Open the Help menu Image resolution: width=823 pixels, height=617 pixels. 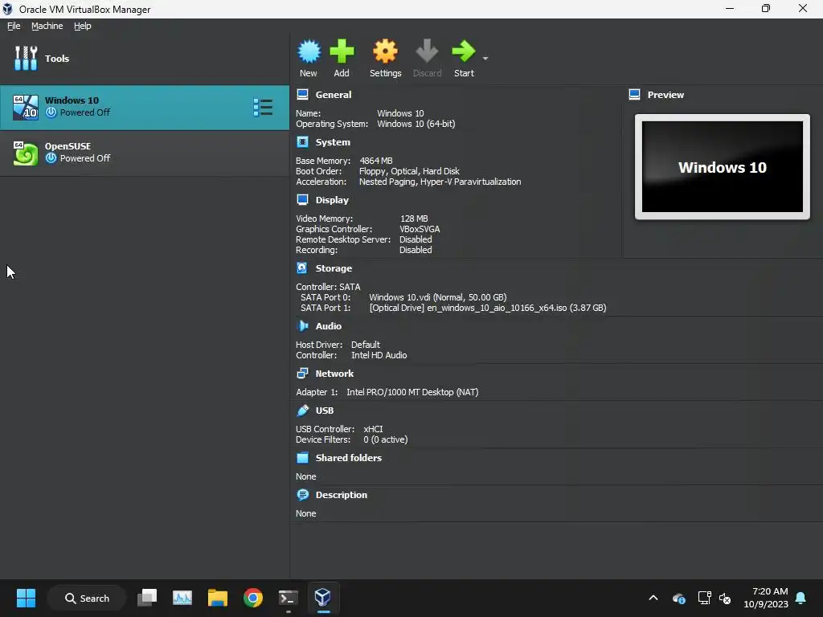click(83, 26)
